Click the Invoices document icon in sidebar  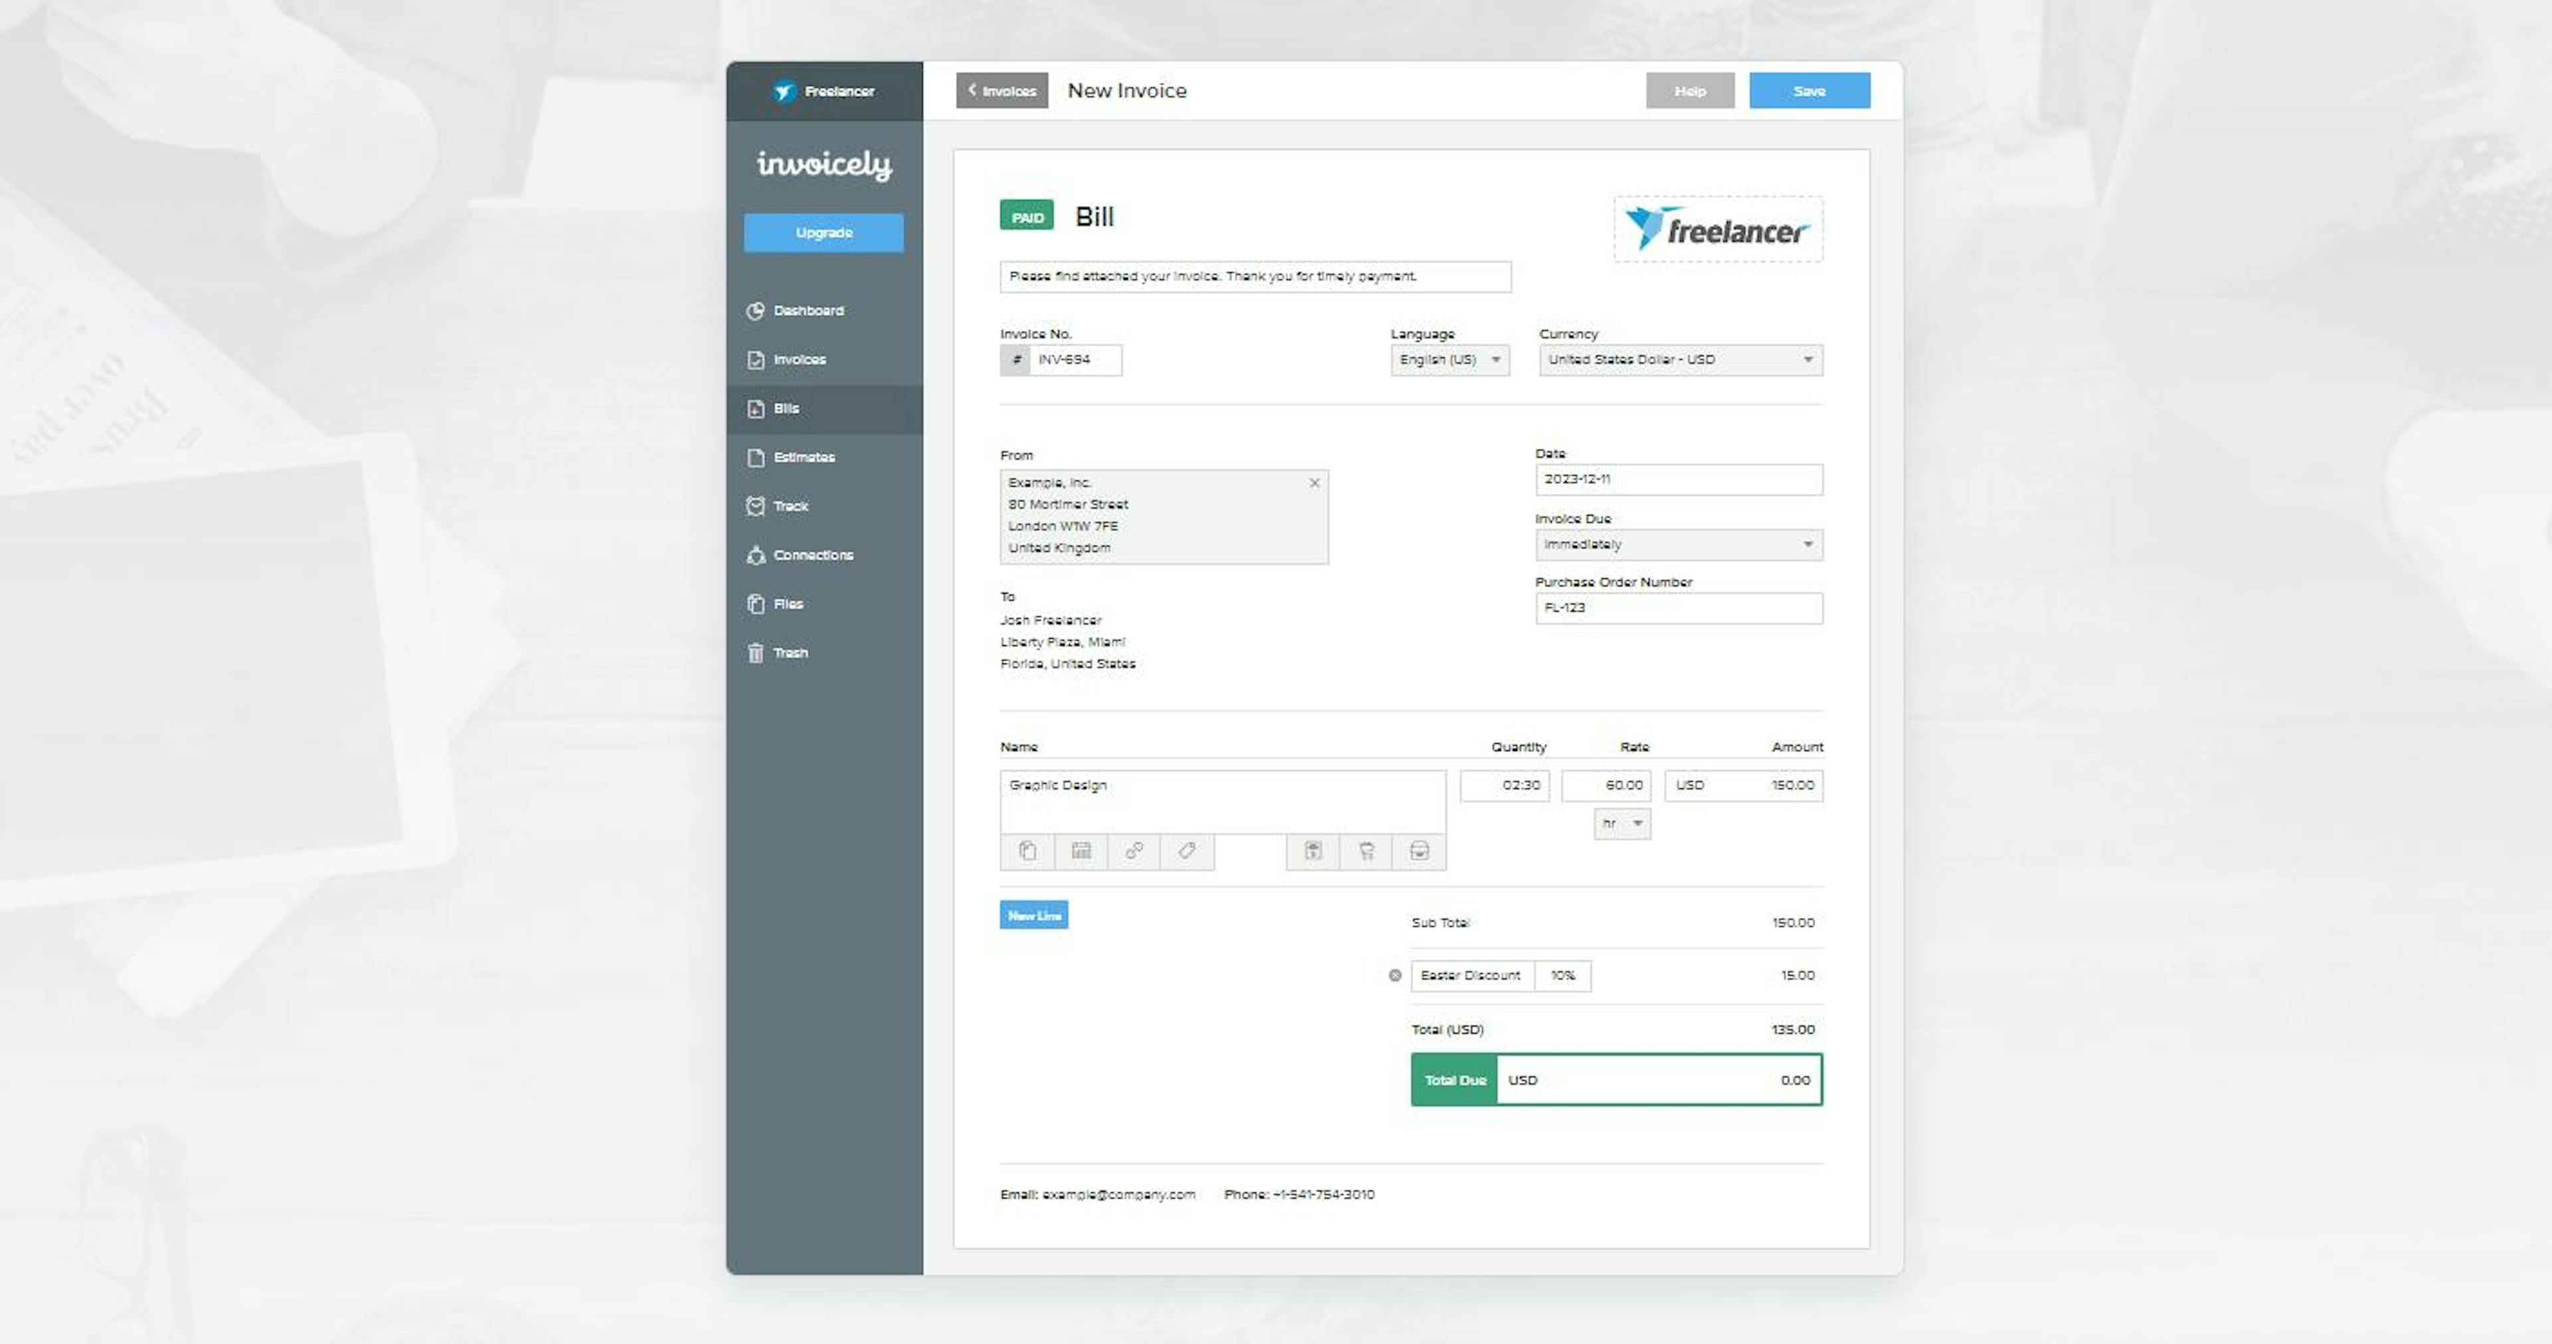click(x=756, y=360)
